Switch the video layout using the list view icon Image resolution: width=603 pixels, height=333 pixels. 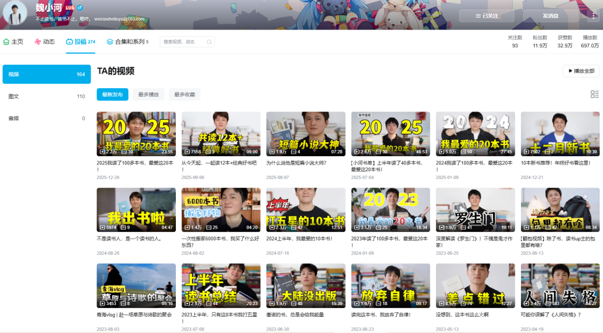coord(595,94)
